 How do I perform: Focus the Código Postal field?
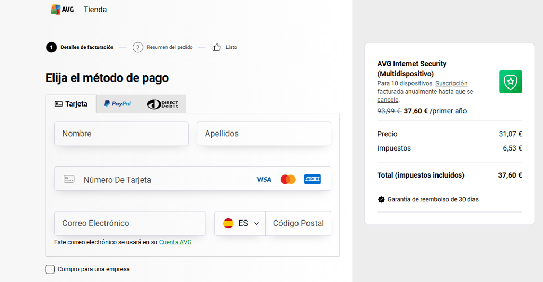(298, 224)
